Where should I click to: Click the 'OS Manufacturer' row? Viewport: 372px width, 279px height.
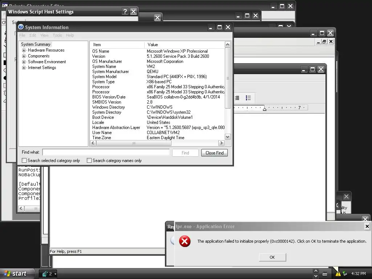coord(158,61)
